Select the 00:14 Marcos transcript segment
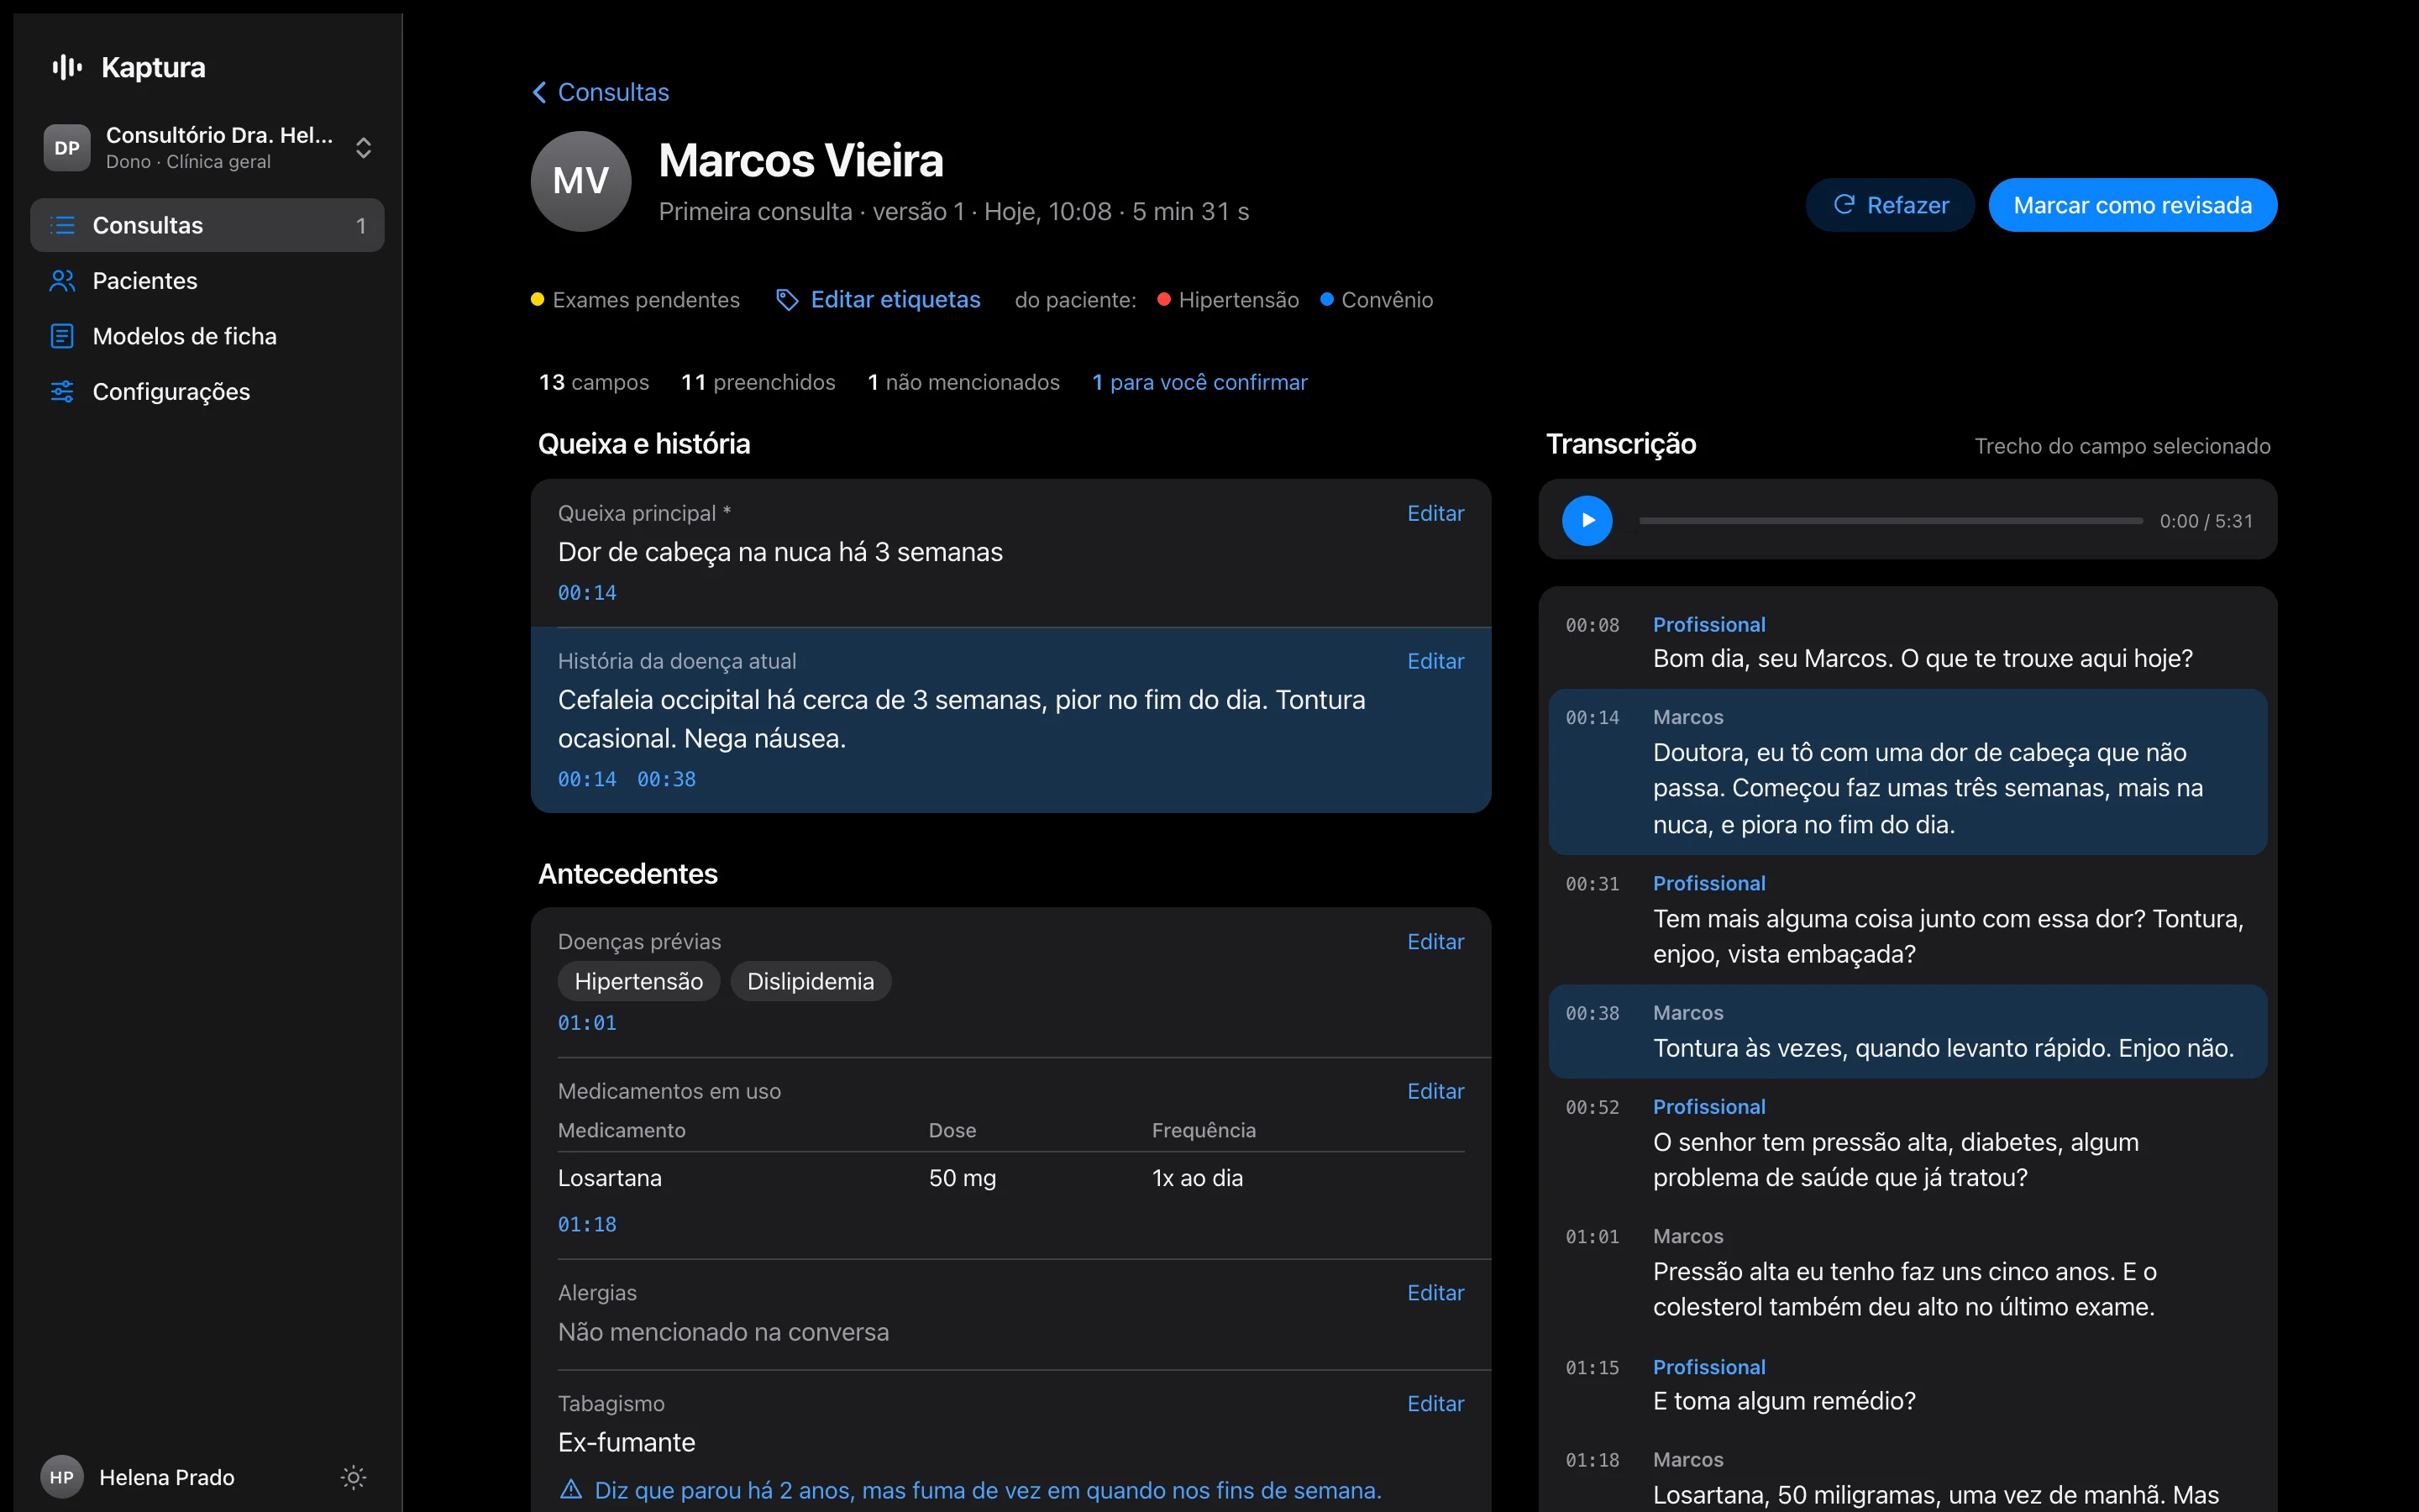 tap(1907, 772)
